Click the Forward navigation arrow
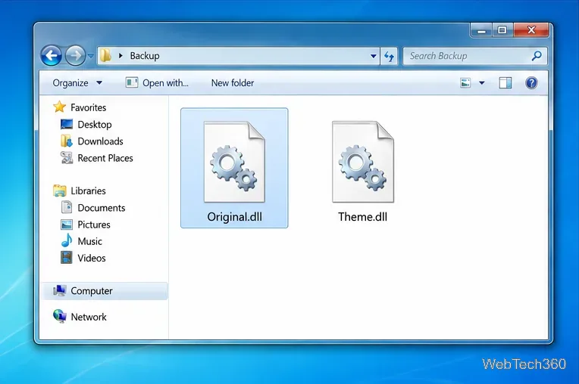The image size is (579, 384). pos(75,56)
